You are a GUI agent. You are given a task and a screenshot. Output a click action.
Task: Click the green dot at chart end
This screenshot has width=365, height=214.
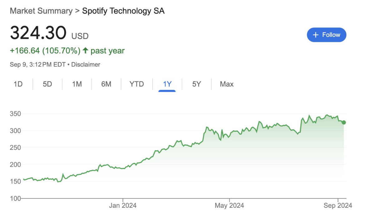pos(344,122)
